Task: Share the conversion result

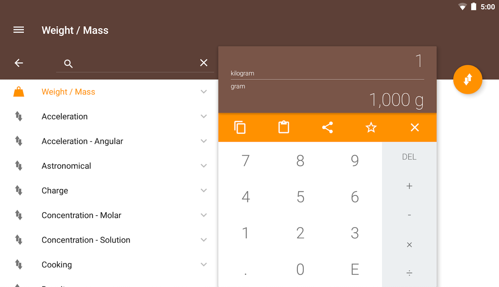Action: [x=328, y=127]
